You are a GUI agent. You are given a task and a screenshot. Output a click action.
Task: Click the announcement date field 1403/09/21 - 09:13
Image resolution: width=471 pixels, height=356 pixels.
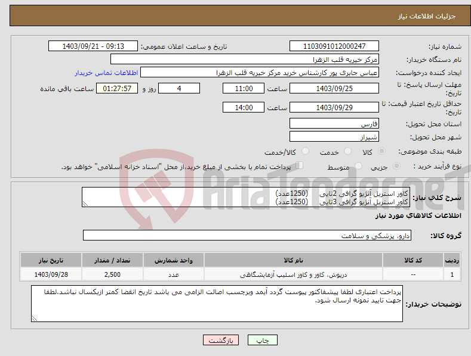[93, 46]
